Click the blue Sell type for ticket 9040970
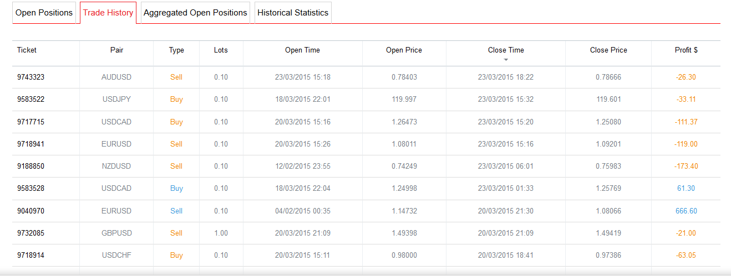Viewport: 731px width, 276px height. click(176, 211)
